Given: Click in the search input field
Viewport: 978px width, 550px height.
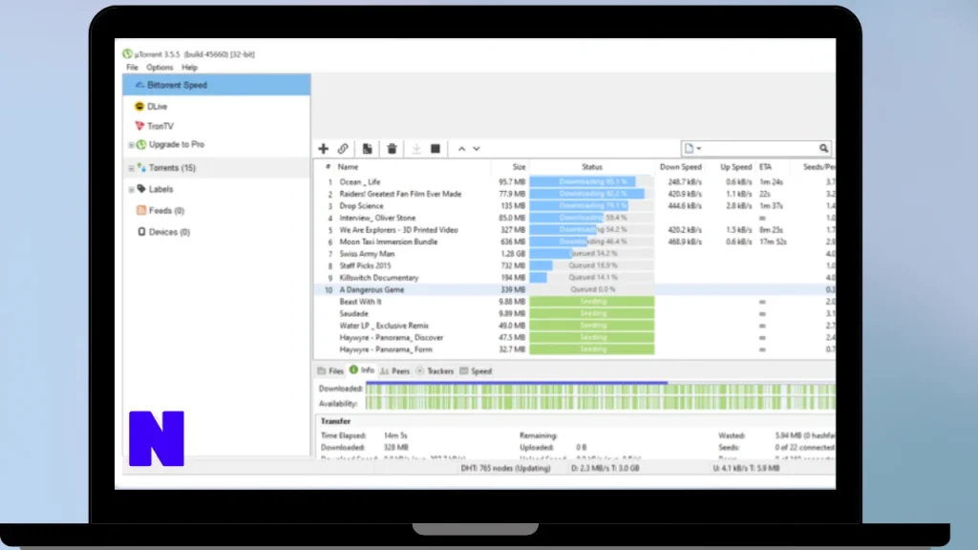Looking at the screenshot, I should [759, 148].
